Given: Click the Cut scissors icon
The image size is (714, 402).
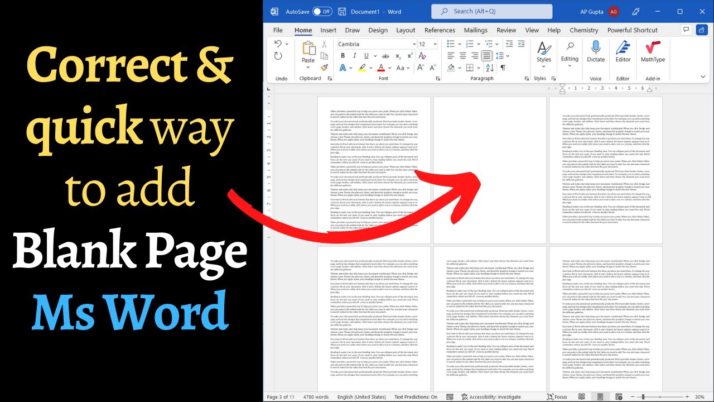Looking at the screenshot, I should (x=324, y=44).
